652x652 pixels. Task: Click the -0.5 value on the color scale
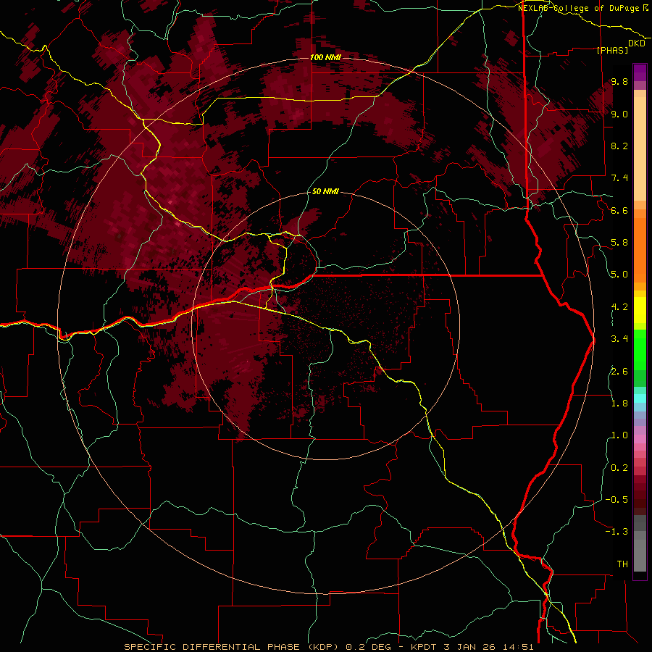click(617, 499)
